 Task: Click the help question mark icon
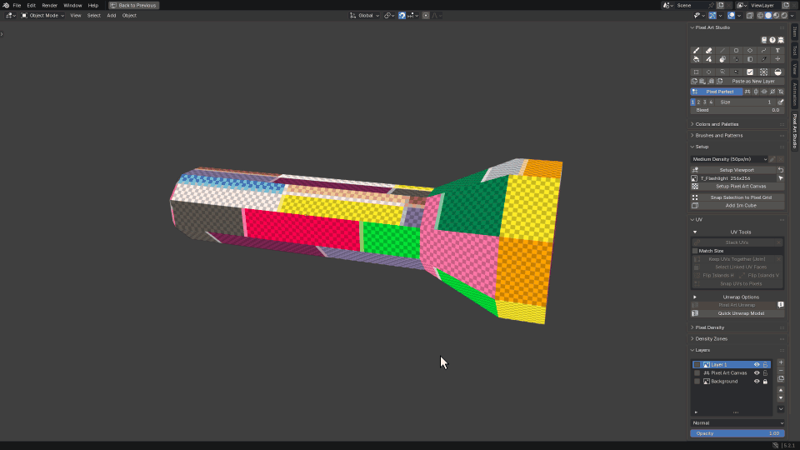772,40
